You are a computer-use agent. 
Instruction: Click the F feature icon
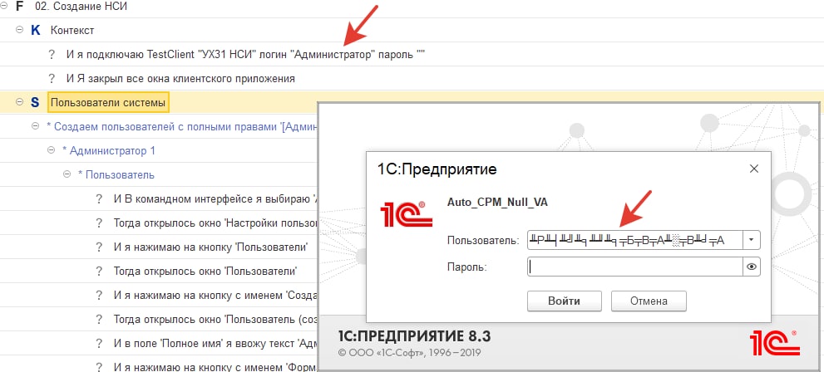tap(21, 7)
